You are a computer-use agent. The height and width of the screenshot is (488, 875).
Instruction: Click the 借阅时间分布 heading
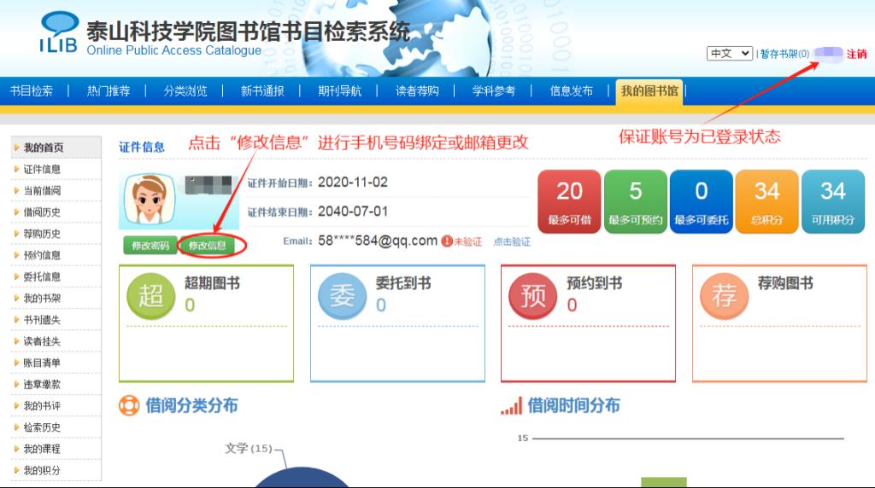click(573, 405)
